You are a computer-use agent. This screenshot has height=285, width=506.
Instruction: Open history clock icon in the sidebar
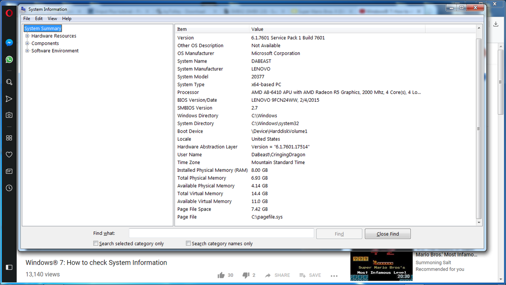(9, 188)
